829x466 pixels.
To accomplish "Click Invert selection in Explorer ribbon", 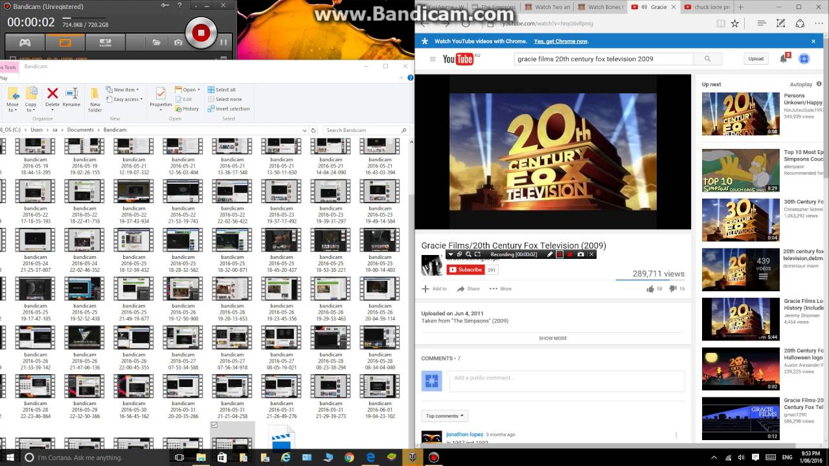I will coord(229,109).
